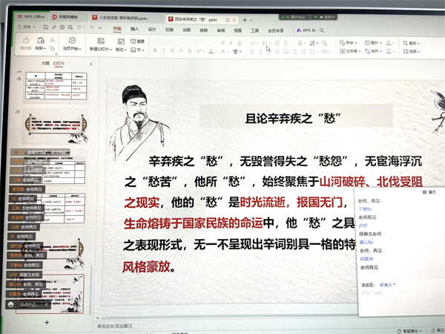The image size is (445, 334).
Task: Expand the quick access toolbar chevron
Action: [100, 28]
